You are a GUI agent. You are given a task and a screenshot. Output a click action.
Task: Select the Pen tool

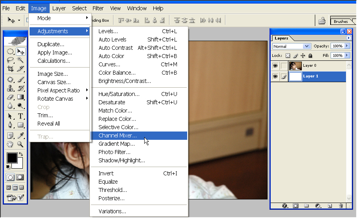tap(10, 125)
